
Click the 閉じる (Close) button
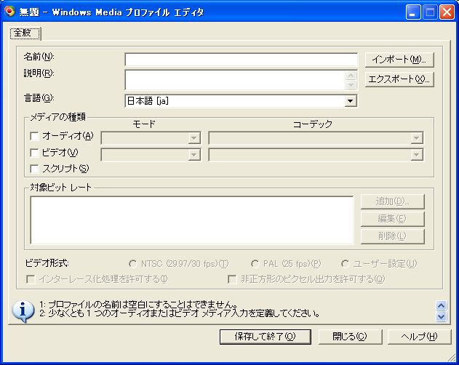coord(350,337)
